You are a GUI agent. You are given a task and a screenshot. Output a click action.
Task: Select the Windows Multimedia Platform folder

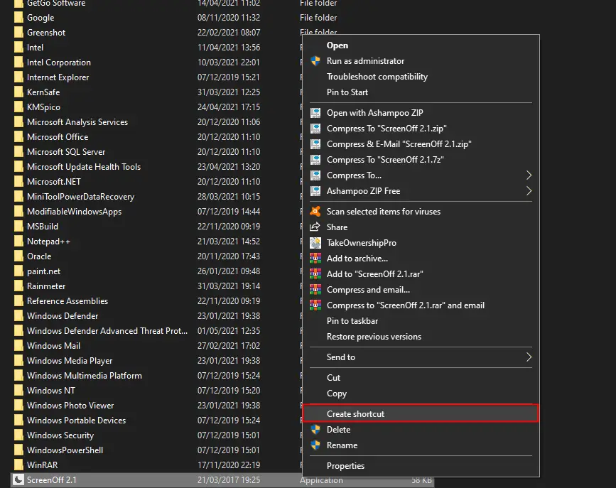tap(84, 376)
